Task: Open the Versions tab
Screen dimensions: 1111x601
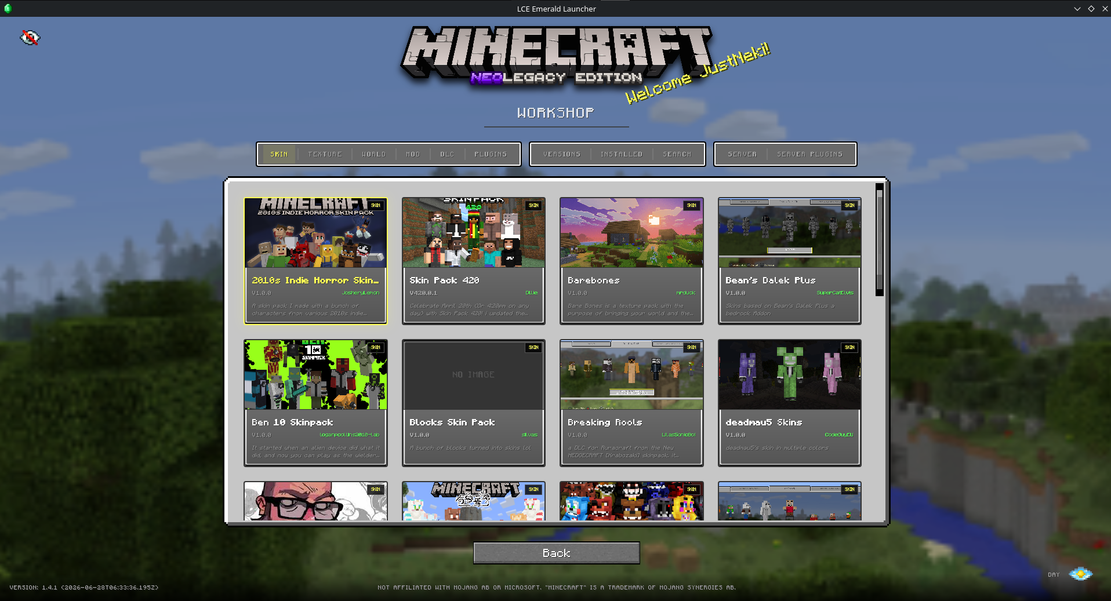Action: click(562, 154)
